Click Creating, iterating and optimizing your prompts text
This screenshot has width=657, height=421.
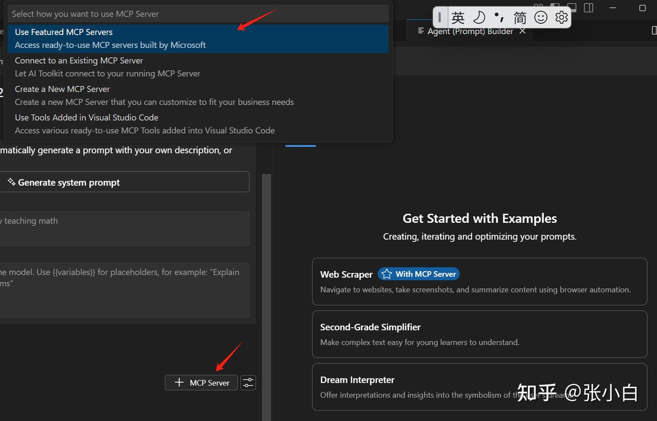click(480, 237)
